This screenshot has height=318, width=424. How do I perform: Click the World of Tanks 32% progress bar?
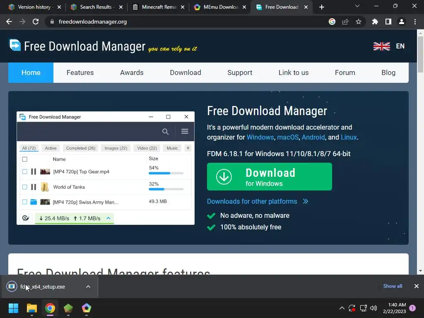click(166, 189)
